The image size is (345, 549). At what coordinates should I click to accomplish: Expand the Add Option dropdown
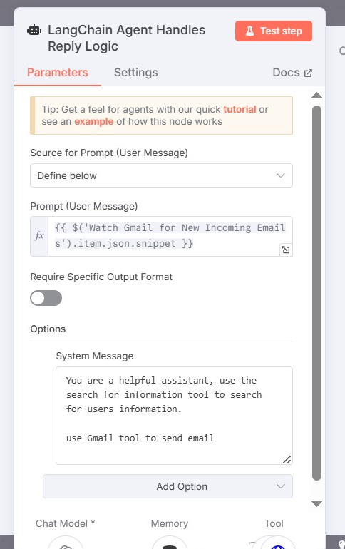pos(168,486)
